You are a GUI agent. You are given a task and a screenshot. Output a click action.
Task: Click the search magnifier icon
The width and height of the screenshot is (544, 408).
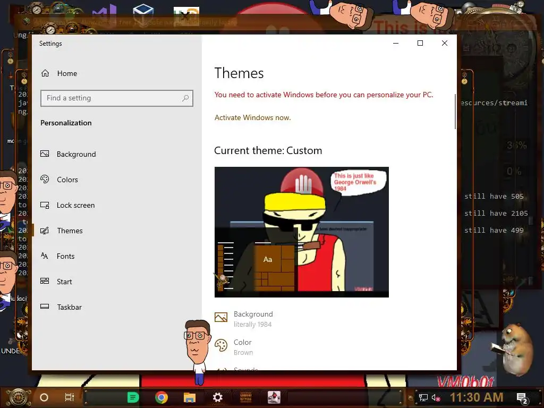tap(185, 98)
